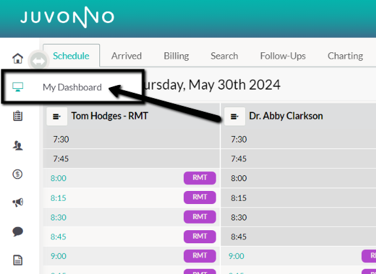376x274 pixels.
Task: Switch to the Billing tab
Action: (x=177, y=56)
